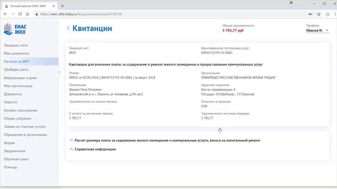Click the total debt amount 5 785,77 руб
The height and width of the screenshot is (189, 337).
(x=233, y=30)
